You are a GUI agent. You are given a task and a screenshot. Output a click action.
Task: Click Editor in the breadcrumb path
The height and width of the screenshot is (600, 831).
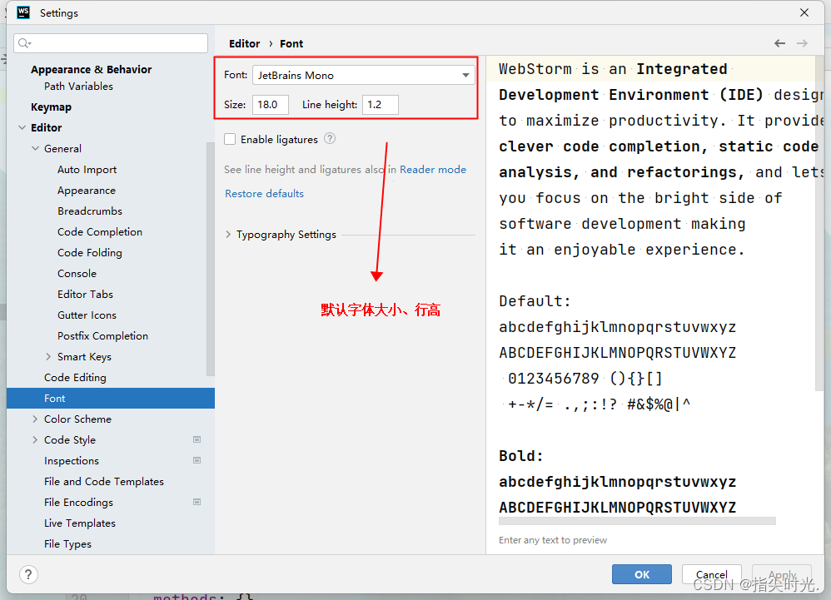(244, 43)
